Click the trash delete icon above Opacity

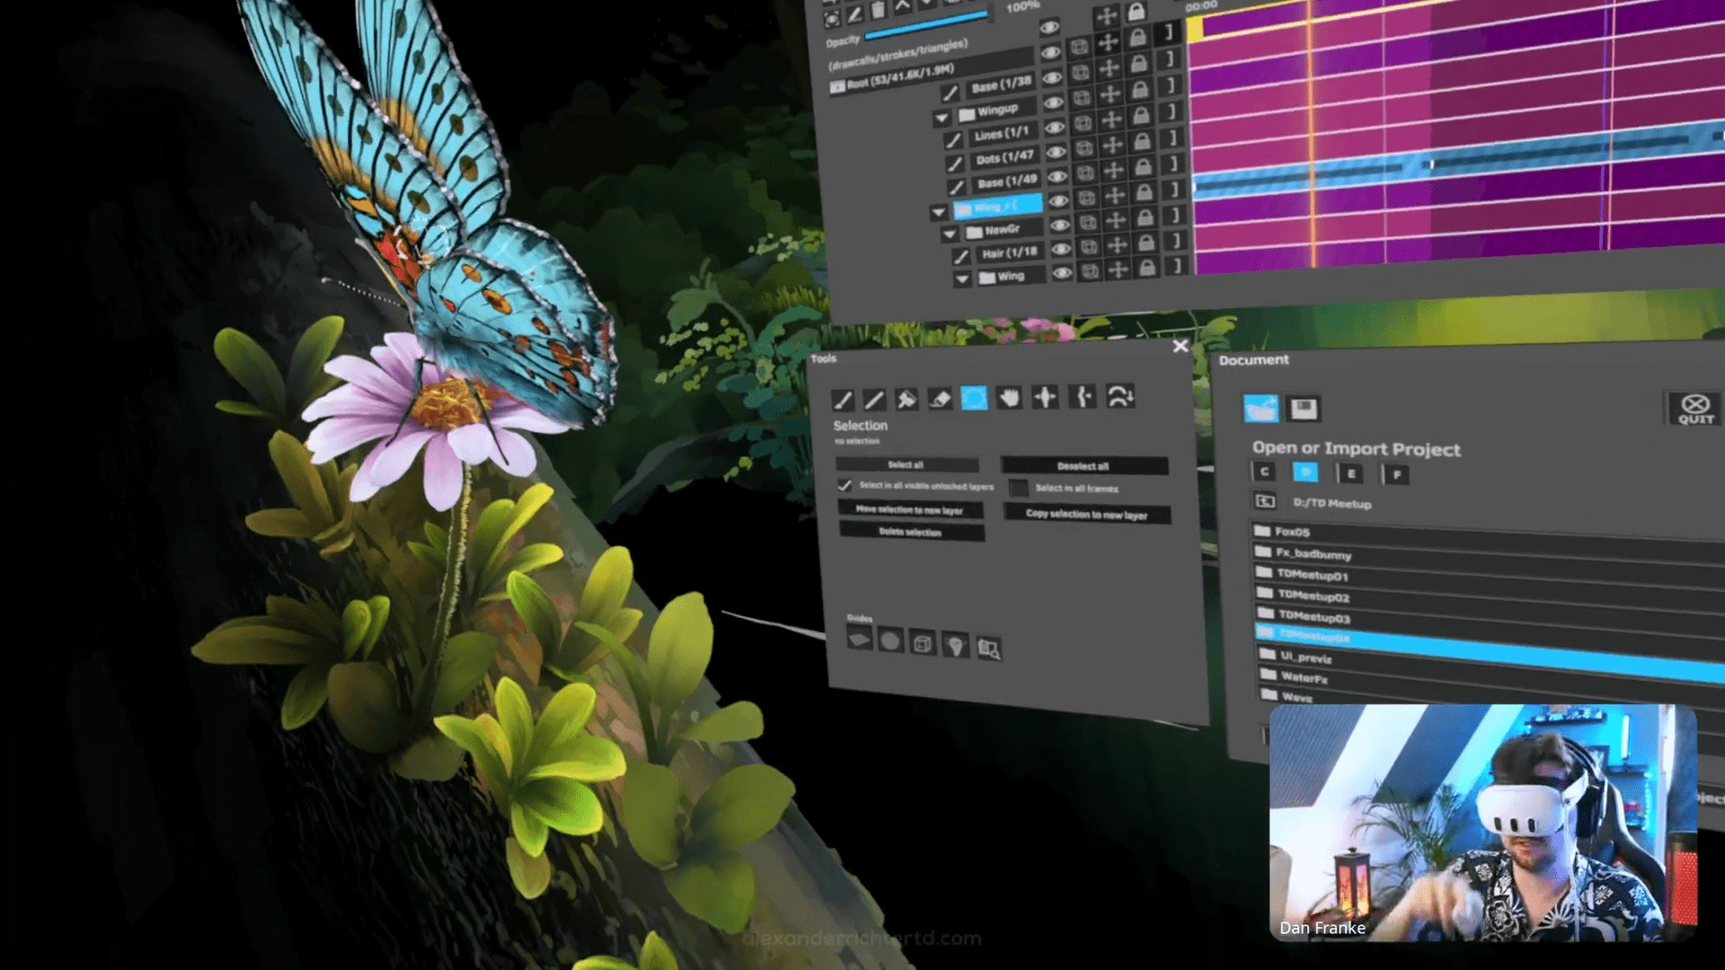click(x=877, y=11)
